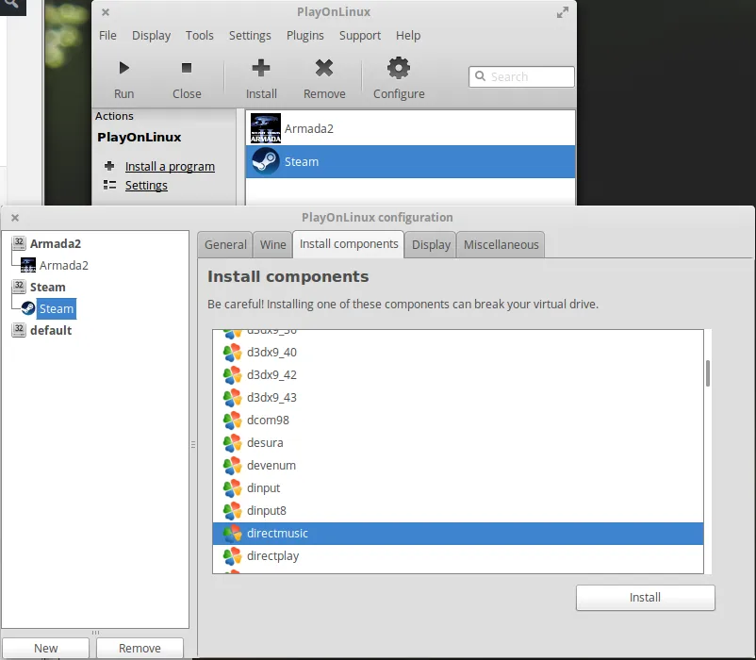Screen dimensions: 756x660
Task: Click the Remove cross icon in the toolbar
Action: [x=324, y=67]
